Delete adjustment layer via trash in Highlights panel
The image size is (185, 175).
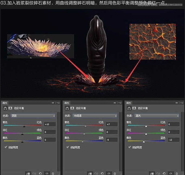click(x=177, y=173)
